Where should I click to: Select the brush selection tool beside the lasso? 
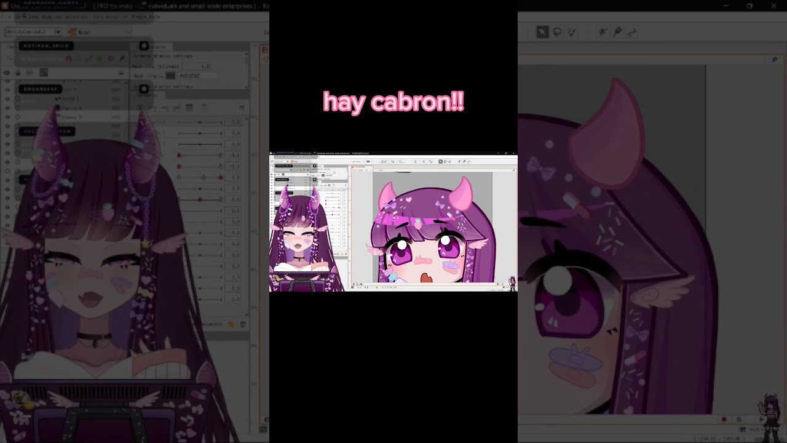pos(572,32)
